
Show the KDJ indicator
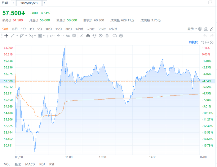[x=42, y=164]
